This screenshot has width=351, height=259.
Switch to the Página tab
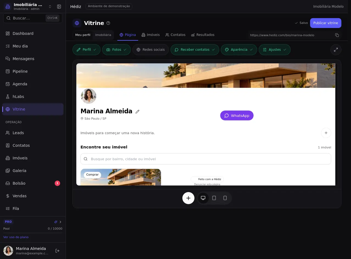point(128,35)
